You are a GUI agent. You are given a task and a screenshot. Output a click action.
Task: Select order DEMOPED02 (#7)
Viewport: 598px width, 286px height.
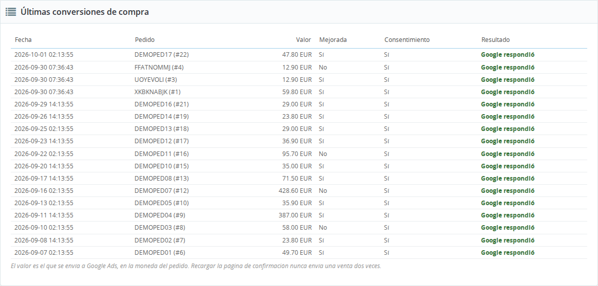click(160, 240)
